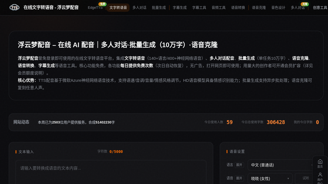This screenshot has width=328, height=184.
Task: Click the 今日总使用字数 value 306428
Action: [x=276, y=122]
